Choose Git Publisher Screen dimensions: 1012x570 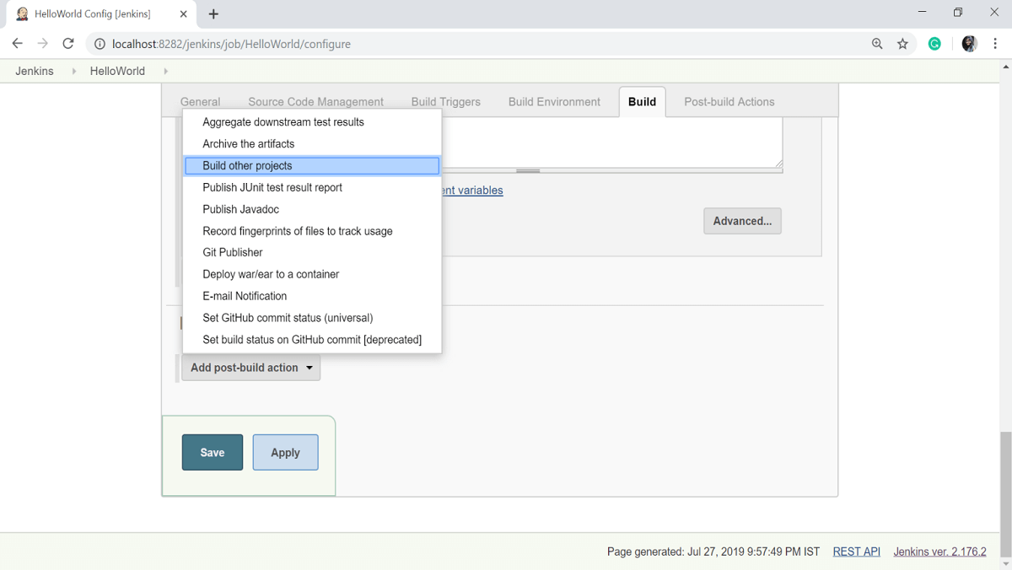(x=312, y=252)
